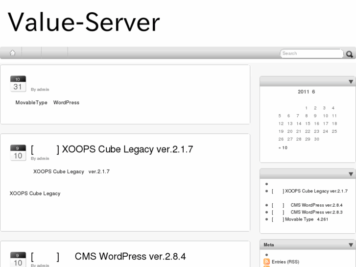Select day 30 in the calendar
This screenshot has width=356, height=267.
click(316, 139)
